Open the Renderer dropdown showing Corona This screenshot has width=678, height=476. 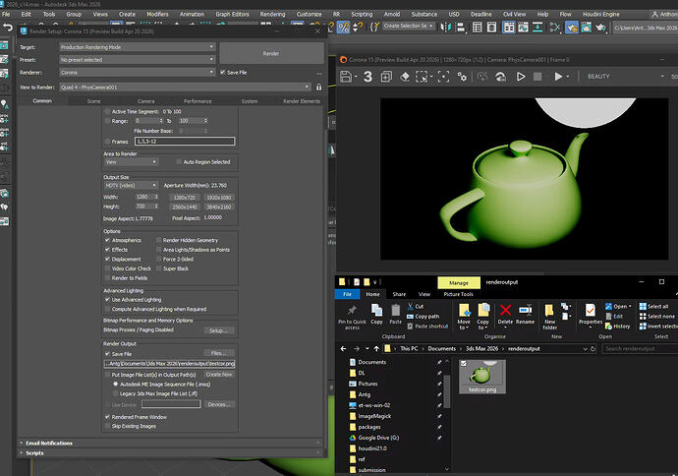point(137,72)
